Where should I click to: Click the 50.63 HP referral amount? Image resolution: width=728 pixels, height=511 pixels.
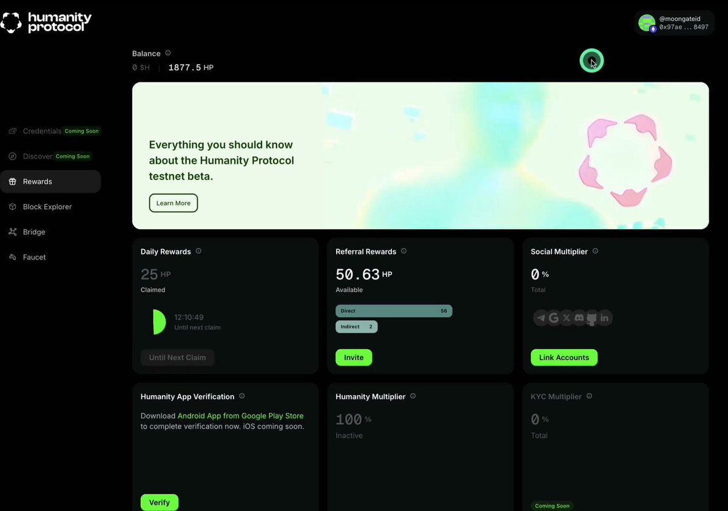(x=364, y=275)
